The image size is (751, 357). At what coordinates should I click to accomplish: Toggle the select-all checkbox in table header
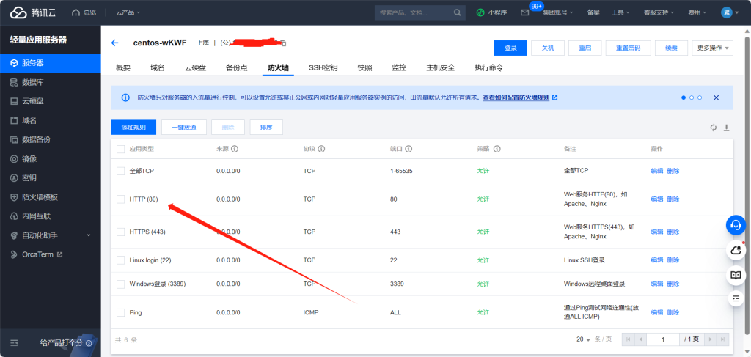click(121, 149)
